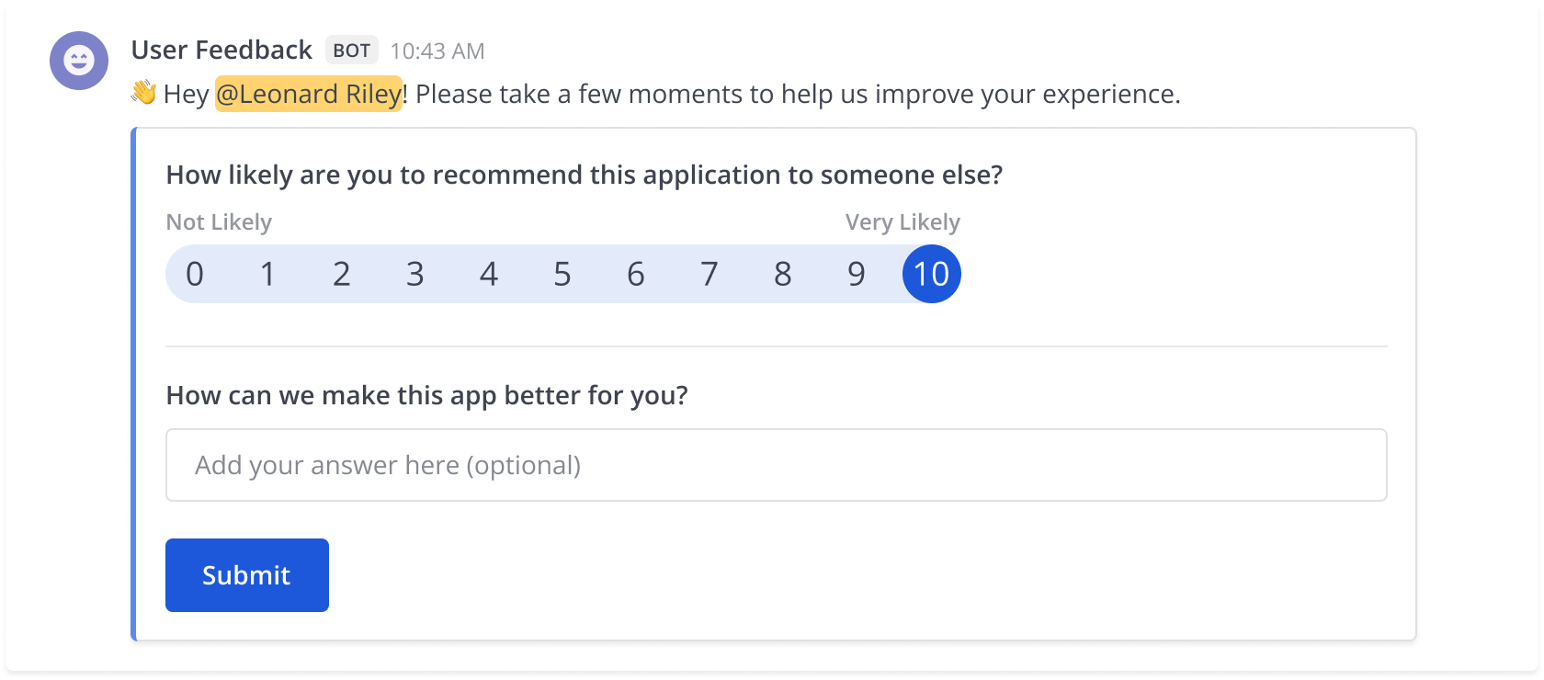Select rating 0 on the recommendation scale
The height and width of the screenshot is (680, 1544).
coord(195,273)
